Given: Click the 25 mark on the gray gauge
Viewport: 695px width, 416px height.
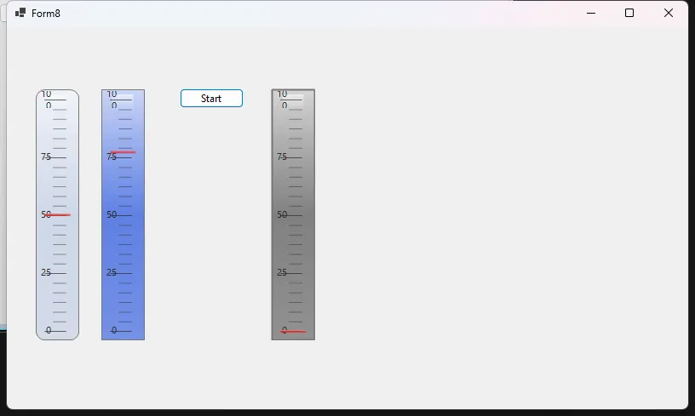Looking at the screenshot, I should [x=282, y=272].
